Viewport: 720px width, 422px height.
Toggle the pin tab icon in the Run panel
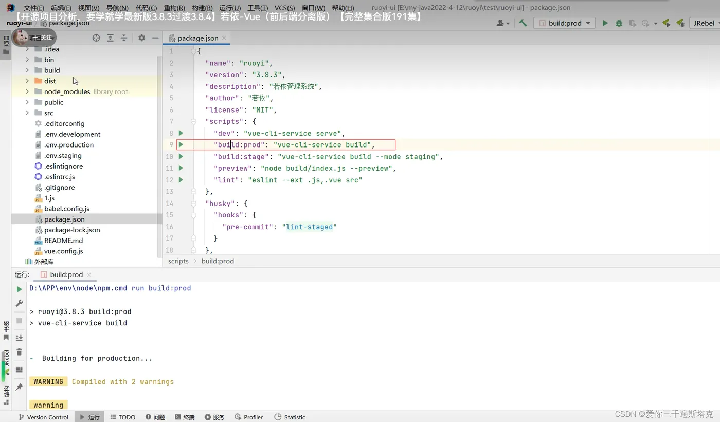coord(19,387)
